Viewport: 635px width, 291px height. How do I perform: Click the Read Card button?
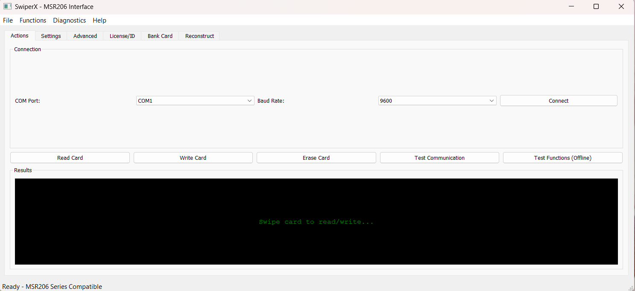pyautogui.click(x=70, y=158)
